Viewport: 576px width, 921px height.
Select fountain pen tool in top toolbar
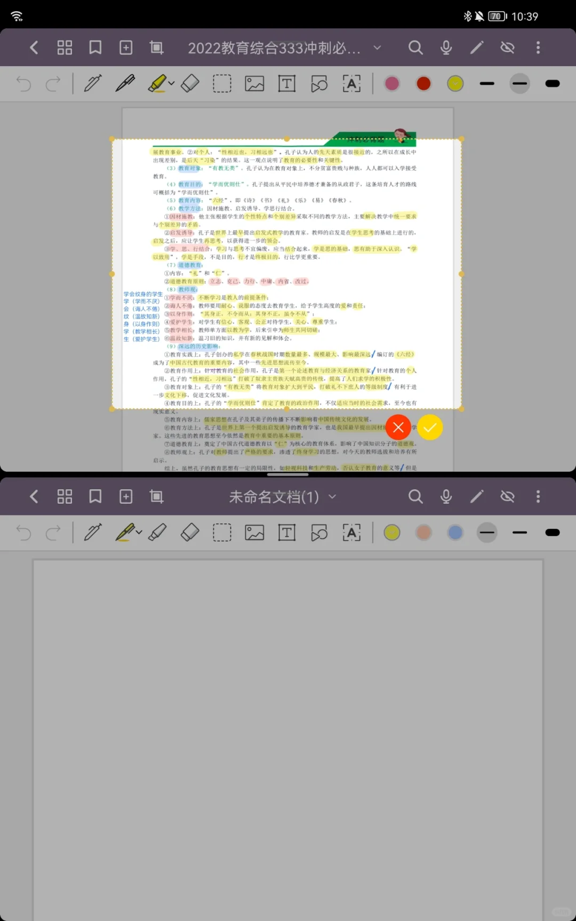pyautogui.click(x=125, y=84)
